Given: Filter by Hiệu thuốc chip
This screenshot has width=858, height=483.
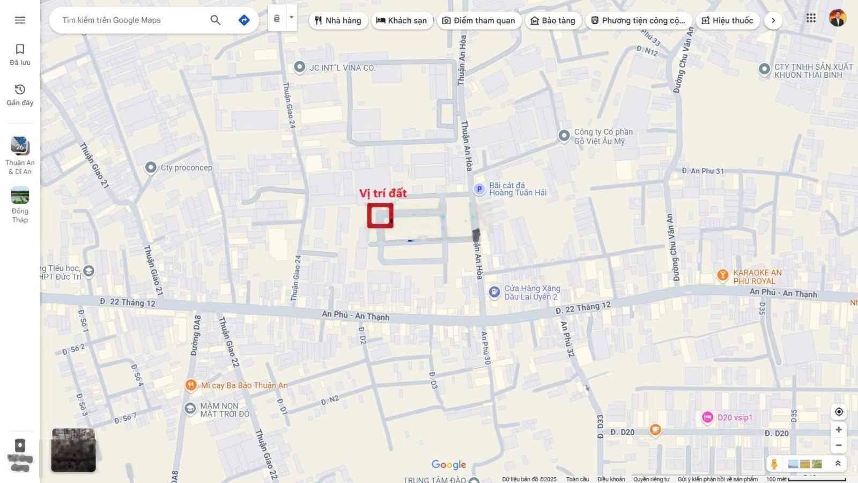Looking at the screenshot, I should click(x=727, y=20).
